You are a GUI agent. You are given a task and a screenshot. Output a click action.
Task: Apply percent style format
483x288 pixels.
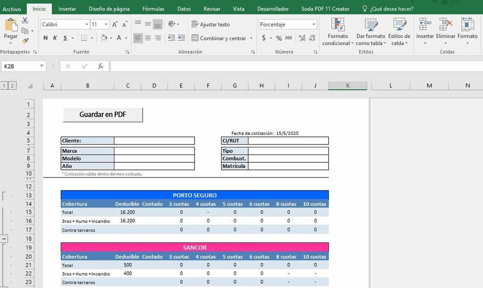[x=279, y=38]
